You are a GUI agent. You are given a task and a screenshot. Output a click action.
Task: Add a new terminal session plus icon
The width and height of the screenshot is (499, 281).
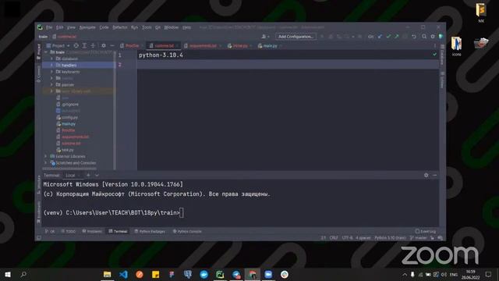point(88,175)
